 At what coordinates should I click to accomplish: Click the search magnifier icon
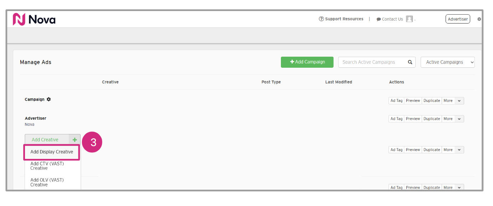410,62
